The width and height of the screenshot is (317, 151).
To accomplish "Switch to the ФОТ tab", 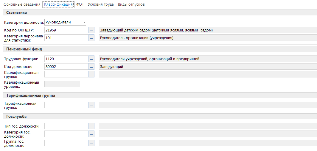I will [x=80, y=4].
